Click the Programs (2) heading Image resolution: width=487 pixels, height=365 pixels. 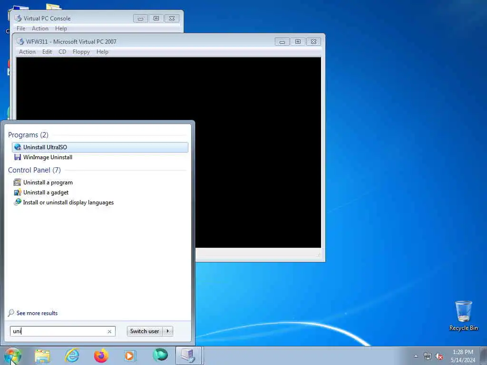[28, 134]
